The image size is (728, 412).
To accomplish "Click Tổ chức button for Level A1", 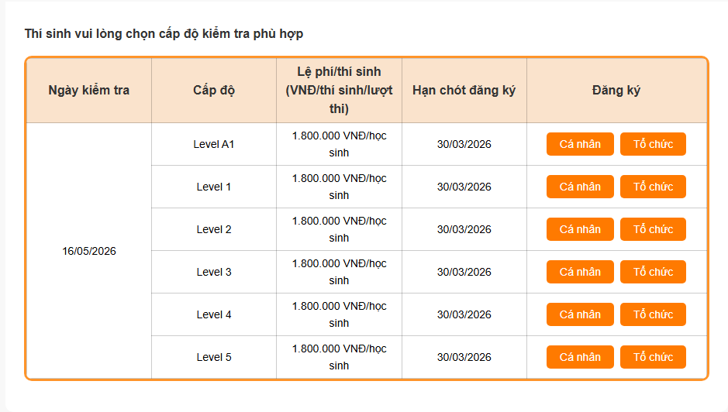I will coord(653,144).
